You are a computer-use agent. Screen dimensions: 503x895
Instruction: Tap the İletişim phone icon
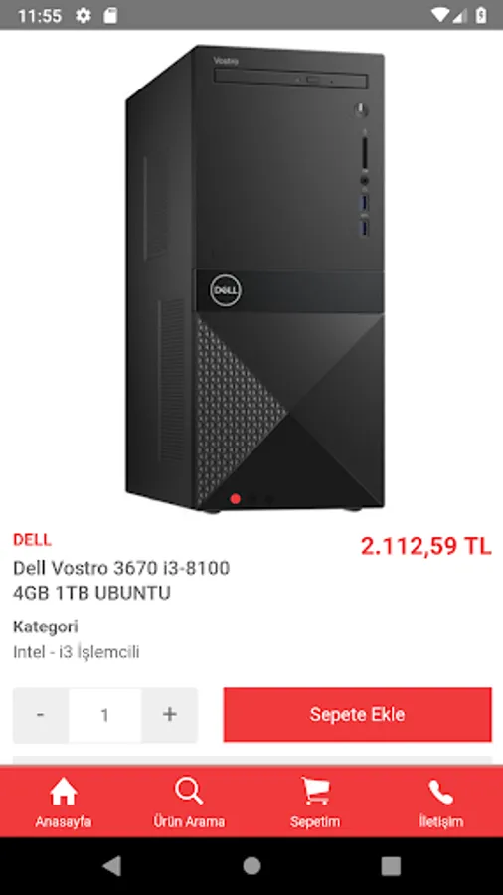coord(440,793)
